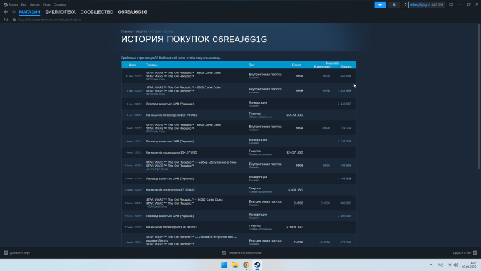
Task: Click the lock icon beside the URL
Action: coord(14,19)
